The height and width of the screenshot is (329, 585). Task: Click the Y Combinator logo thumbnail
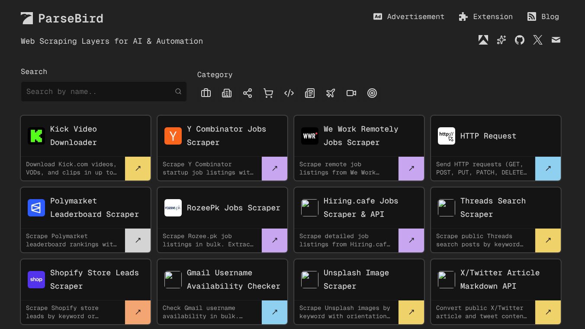pyautogui.click(x=173, y=136)
